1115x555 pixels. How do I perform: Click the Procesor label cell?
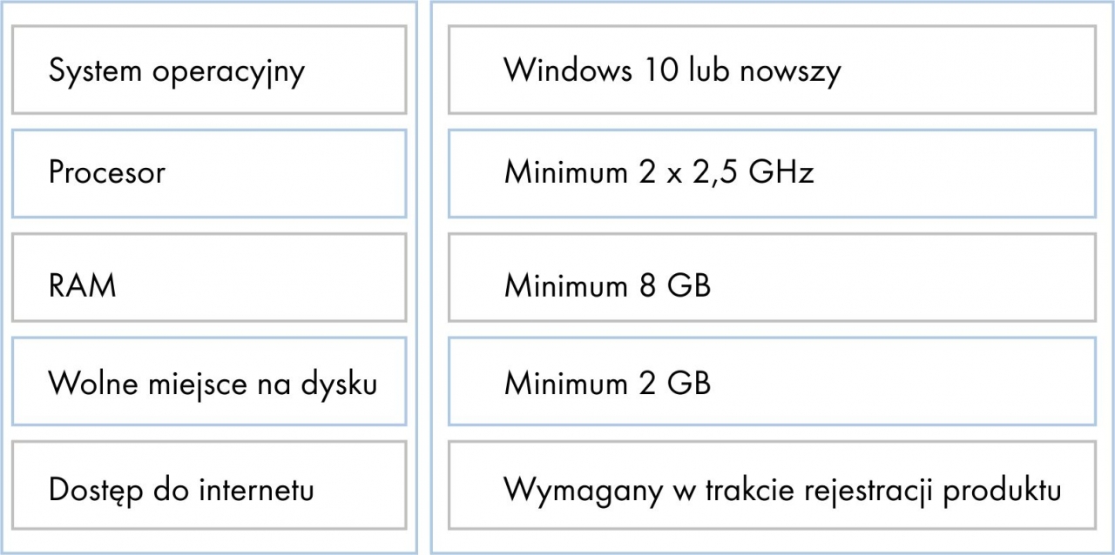[209, 173]
